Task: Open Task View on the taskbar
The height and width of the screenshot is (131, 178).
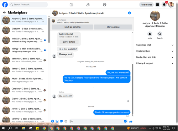Action: point(17,128)
